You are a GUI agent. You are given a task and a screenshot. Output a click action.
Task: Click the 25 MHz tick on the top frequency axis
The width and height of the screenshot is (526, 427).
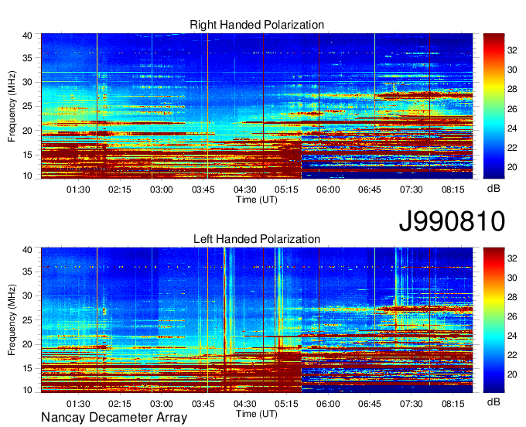click(27, 106)
